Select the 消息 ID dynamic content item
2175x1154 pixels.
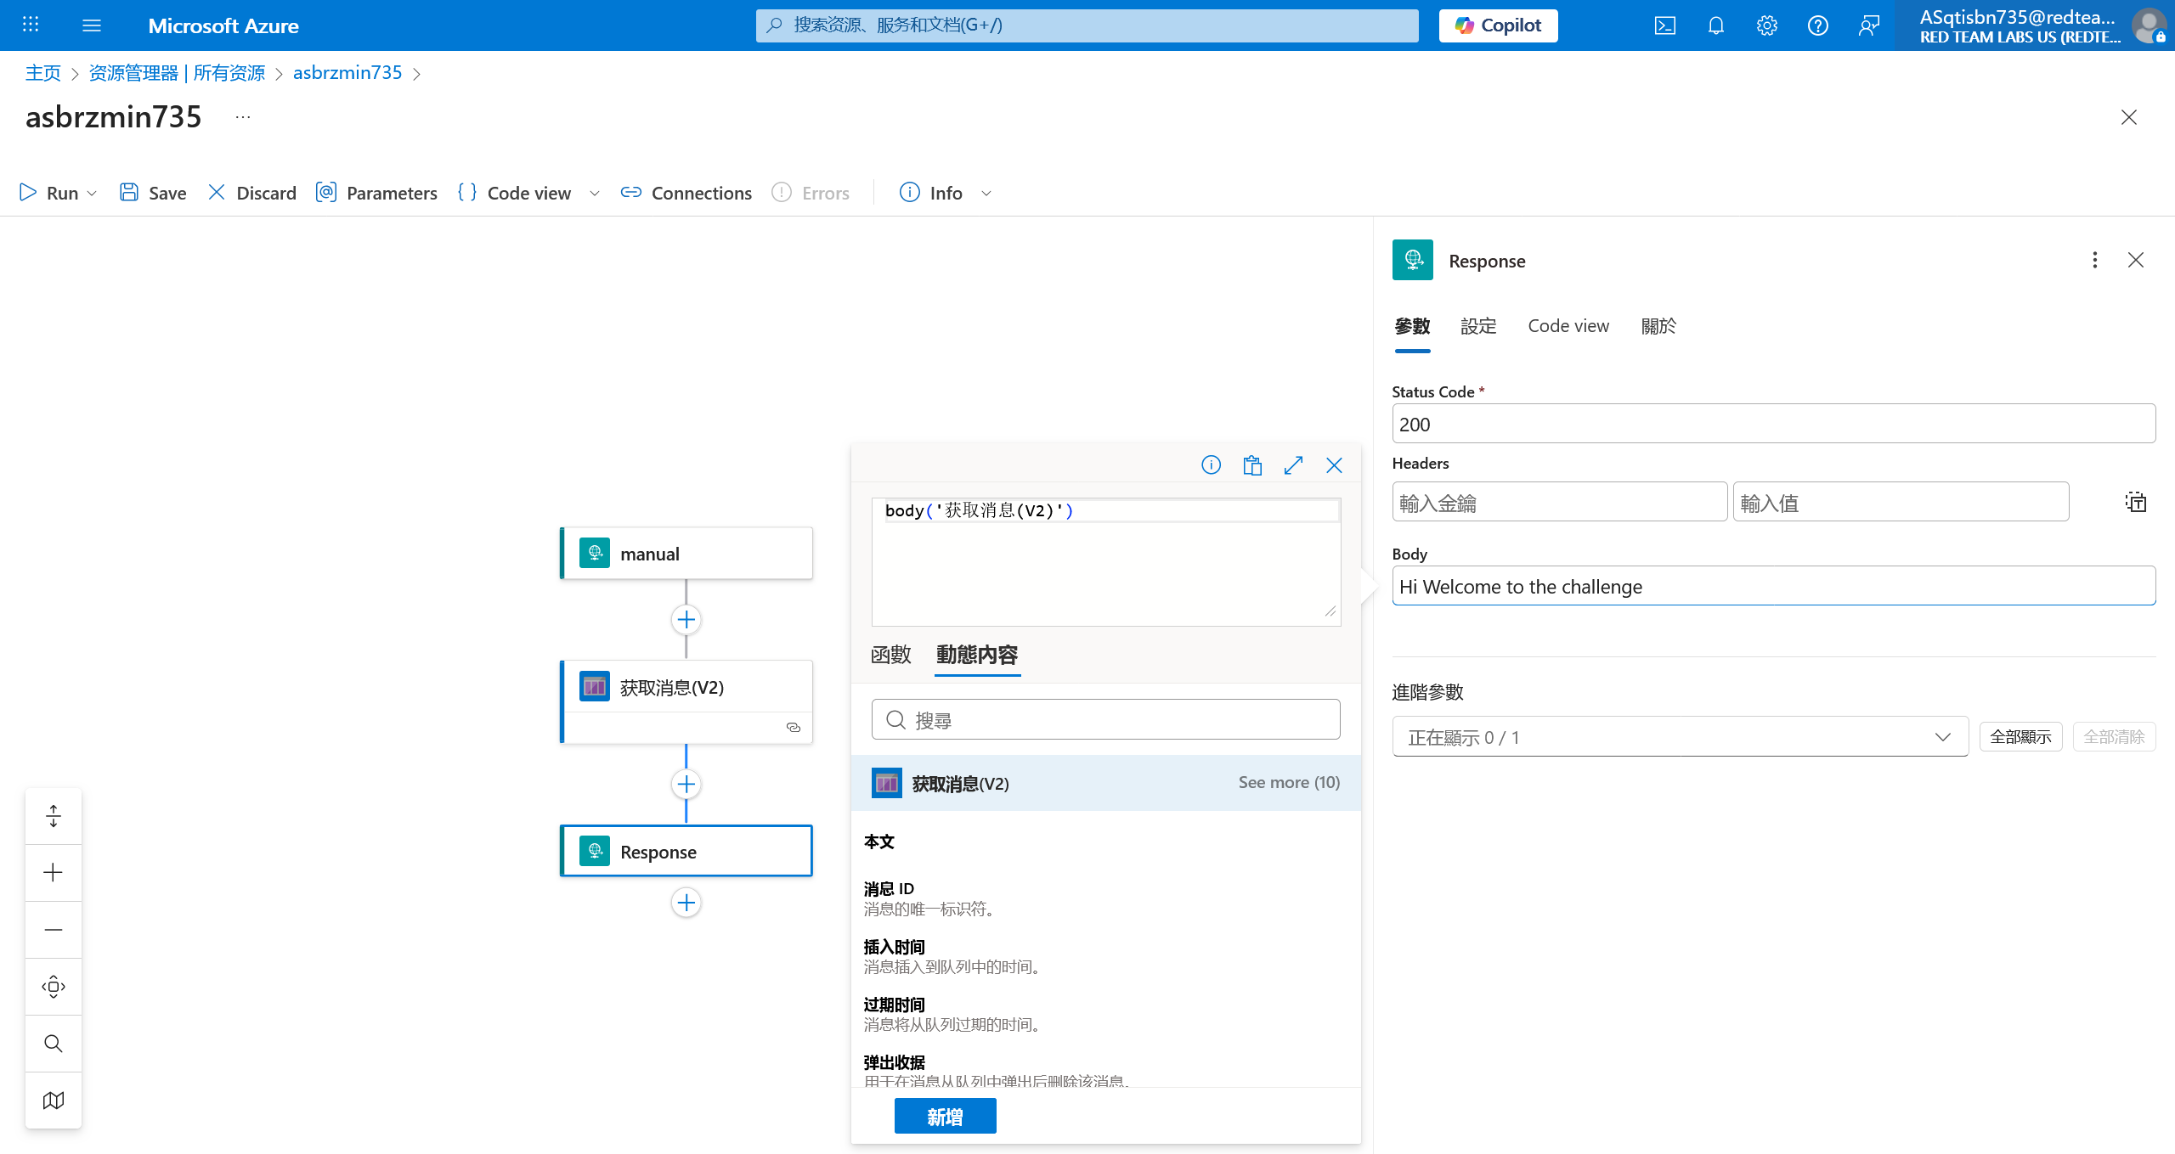pyautogui.click(x=889, y=889)
